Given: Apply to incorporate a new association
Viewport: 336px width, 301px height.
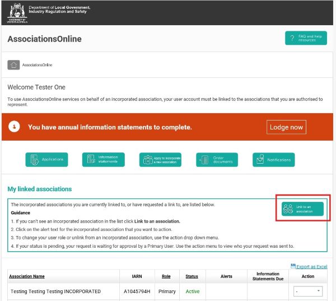Looking at the screenshot, I should pos(160,160).
